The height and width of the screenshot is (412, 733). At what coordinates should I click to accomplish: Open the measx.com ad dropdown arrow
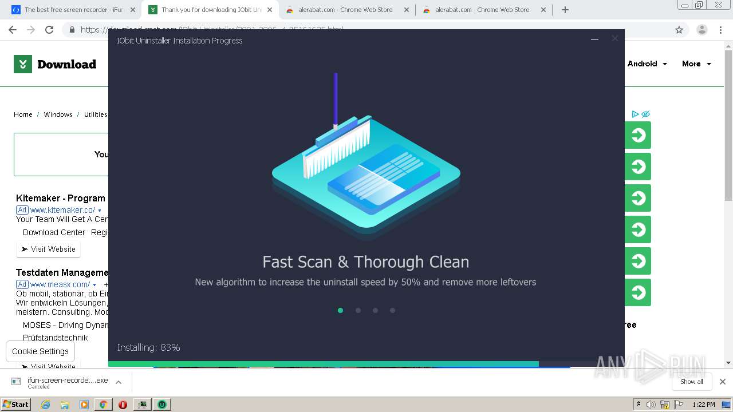click(94, 285)
